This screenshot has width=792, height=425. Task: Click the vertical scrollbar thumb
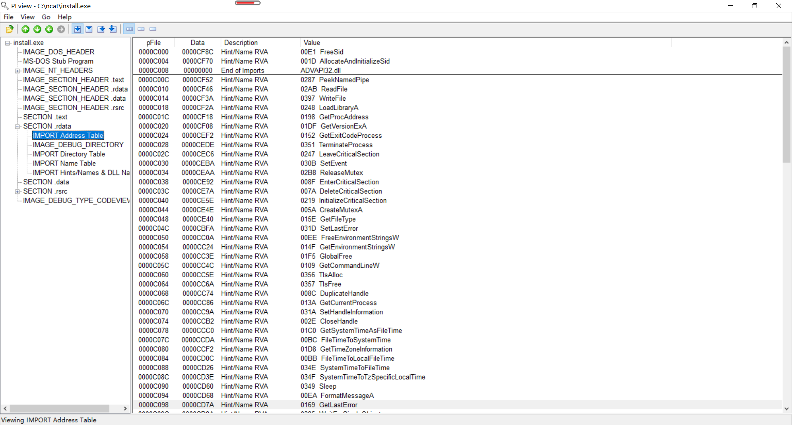point(787,105)
